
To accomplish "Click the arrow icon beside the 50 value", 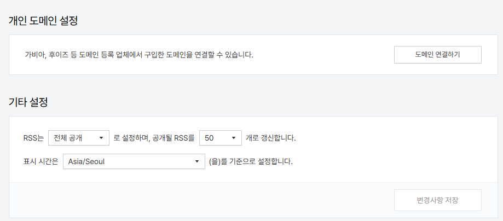I will click(234, 138).
